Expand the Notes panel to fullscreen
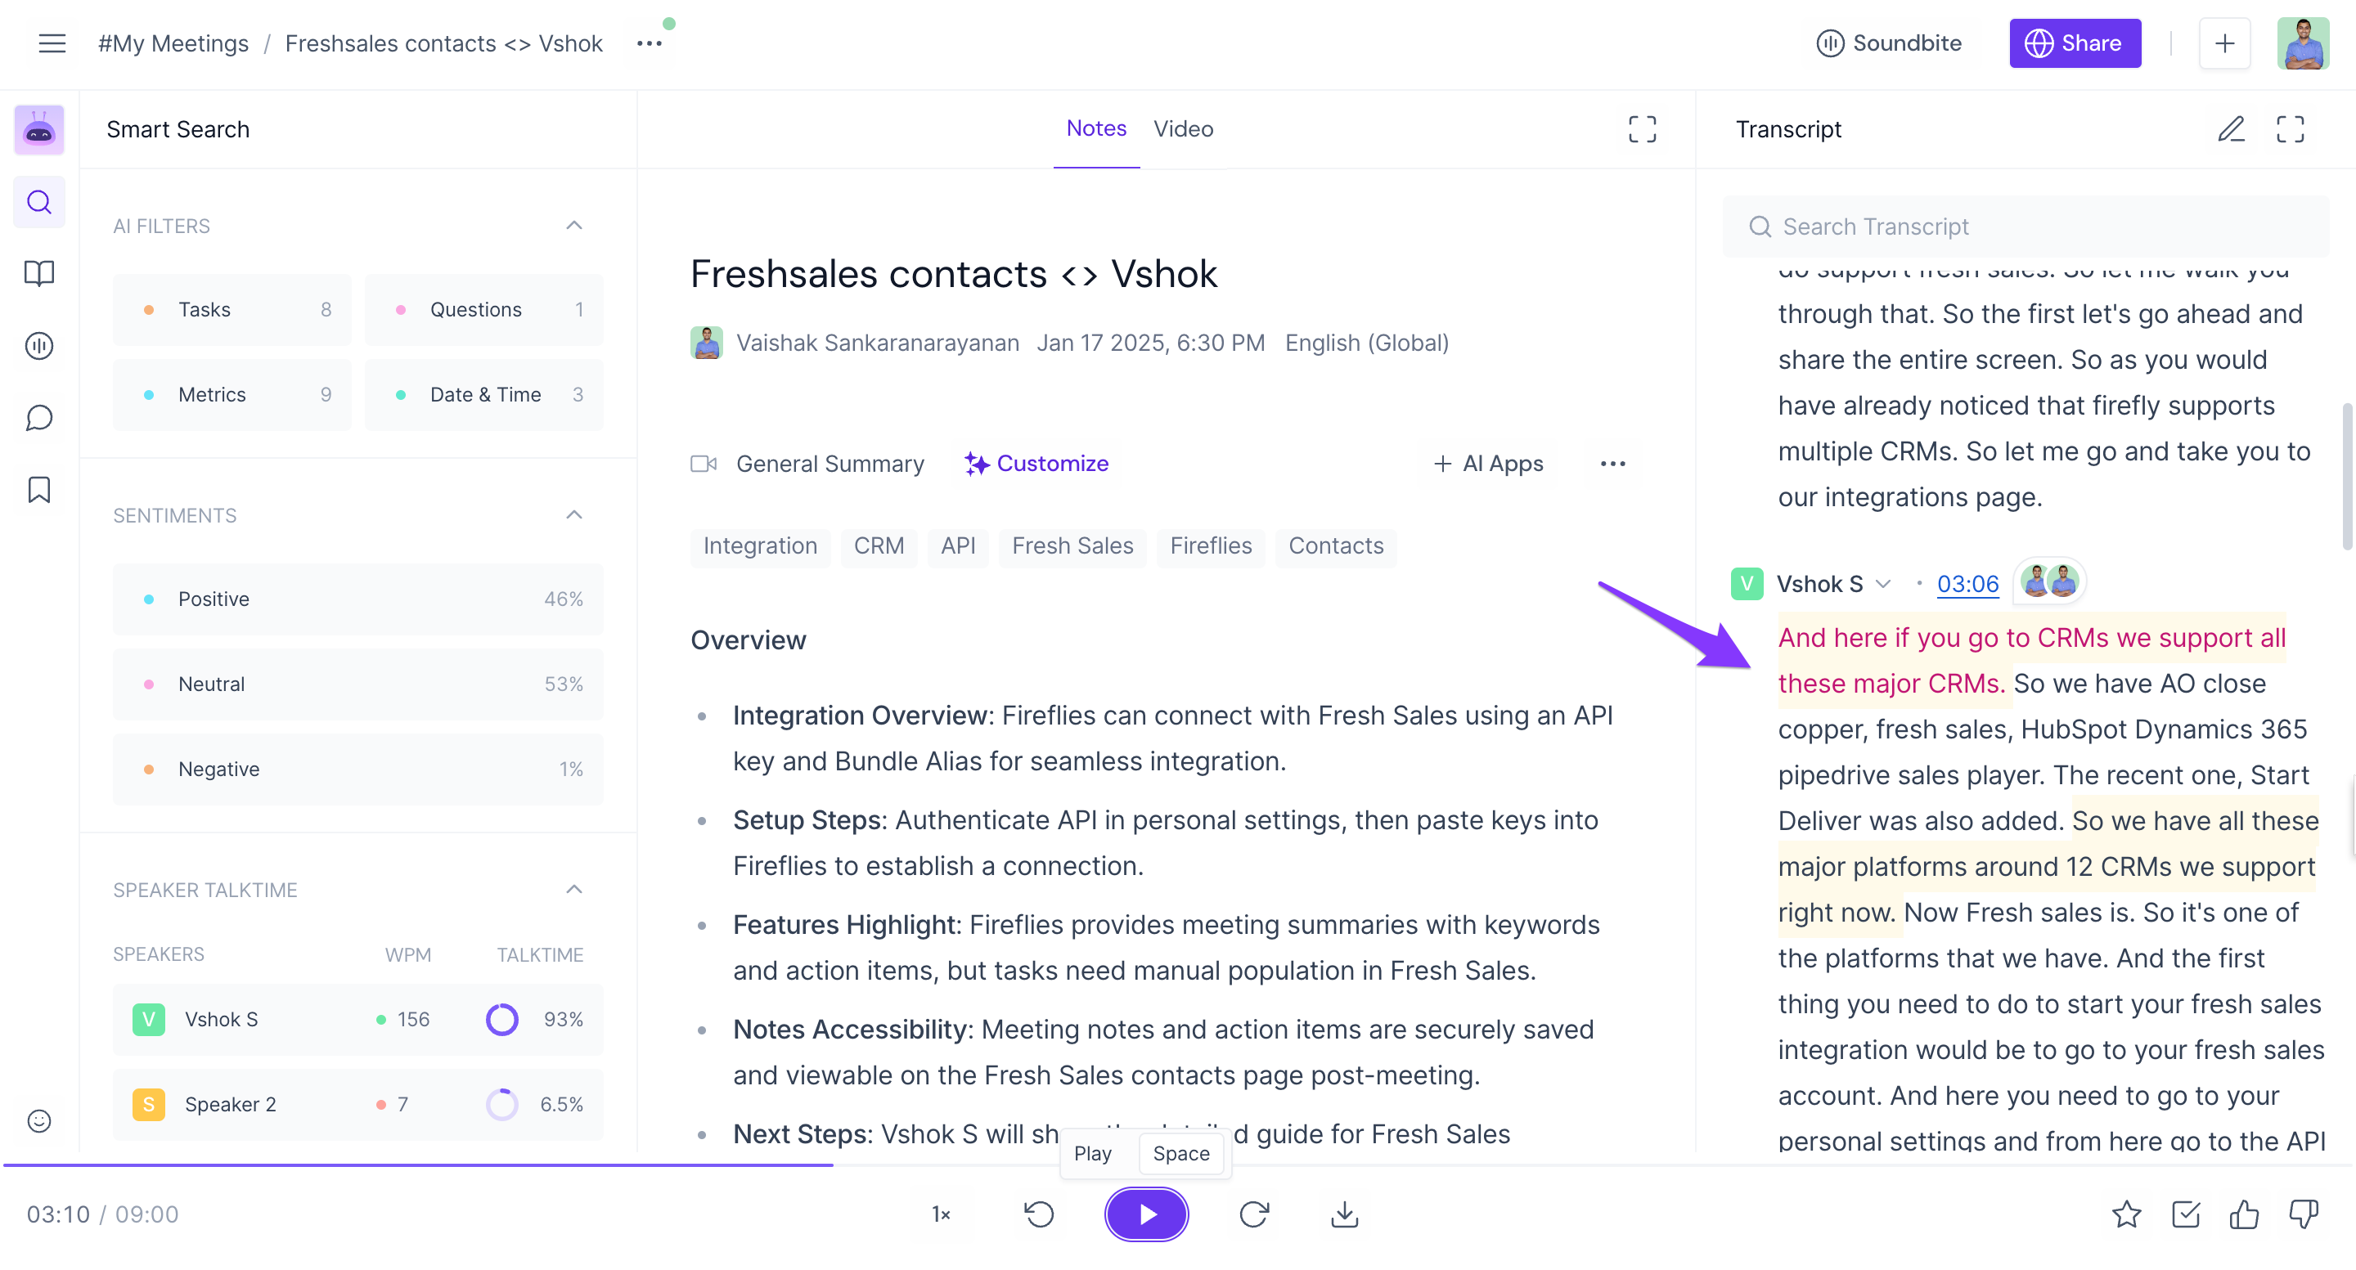The width and height of the screenshot is (2356, 1270). (1642, 129)
